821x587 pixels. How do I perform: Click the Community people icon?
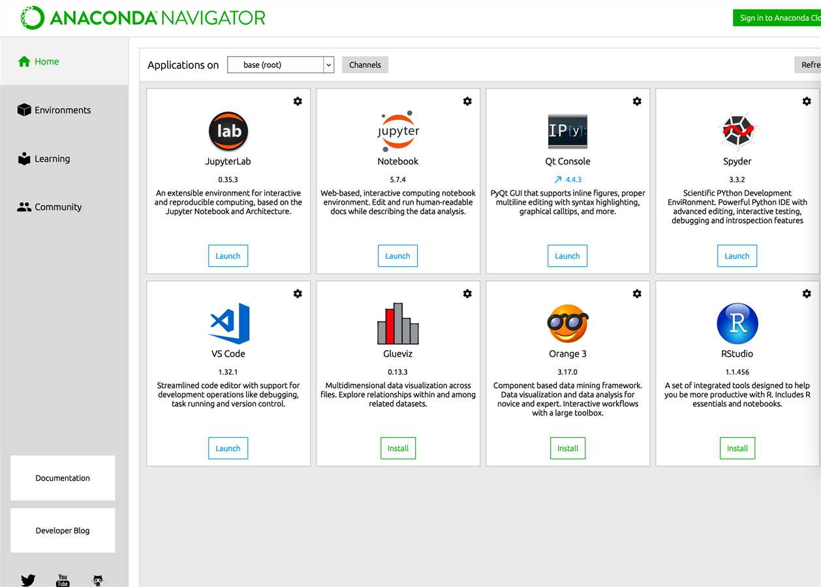[24, 207]
